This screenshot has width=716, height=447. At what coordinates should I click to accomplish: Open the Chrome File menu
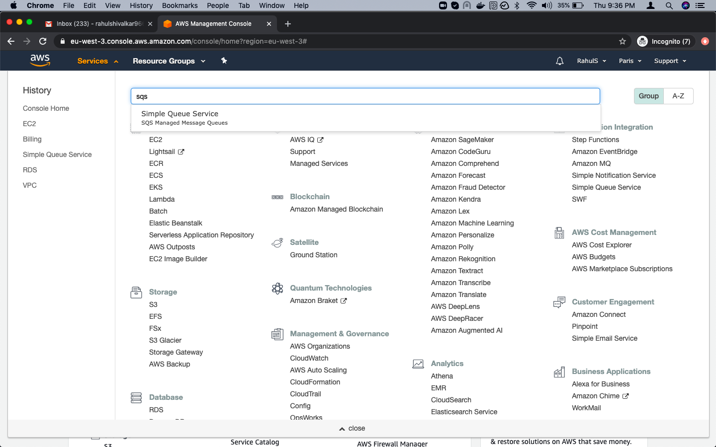click(x=69, y=5)
